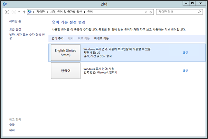The height and width of the screenshot is (139, 208).
Task: Open 날짜, 시간 또는 숫자 형식 변경 link
Action: pyautogui.click(x=27, y=36)
